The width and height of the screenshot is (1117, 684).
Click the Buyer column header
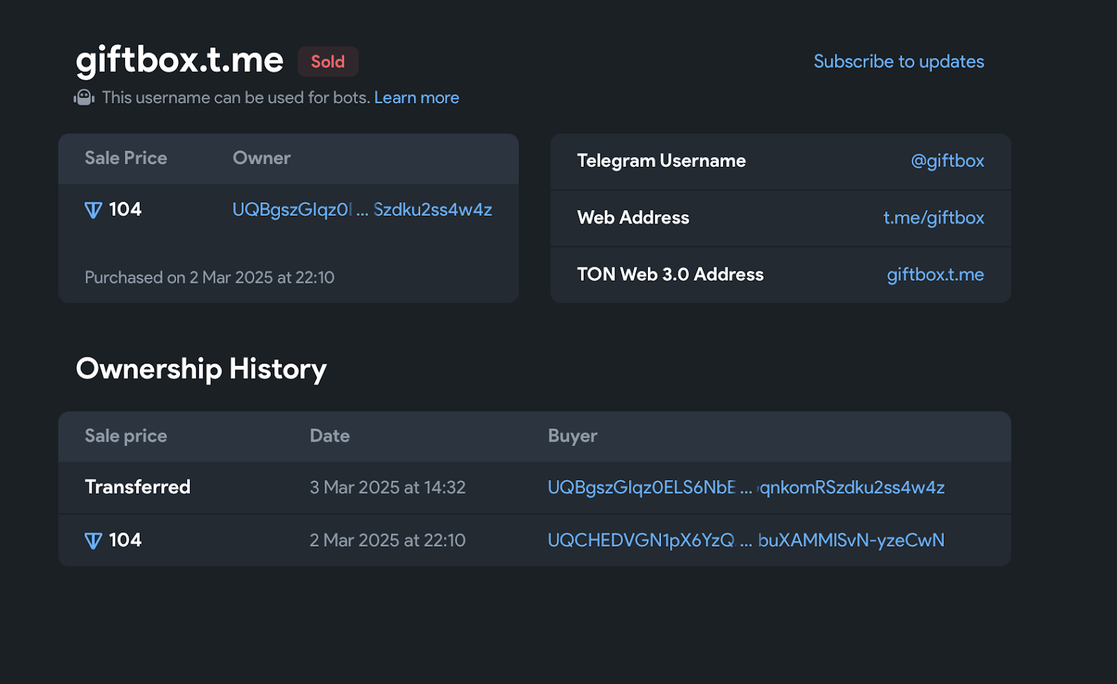[572, 436]
